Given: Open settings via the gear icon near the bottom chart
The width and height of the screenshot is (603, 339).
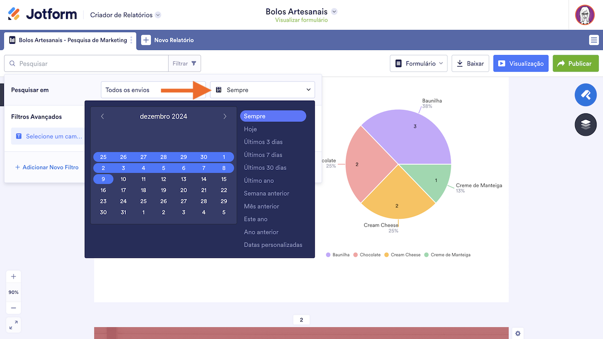Looking at the screenshot, I should click(x=517, y=333).
